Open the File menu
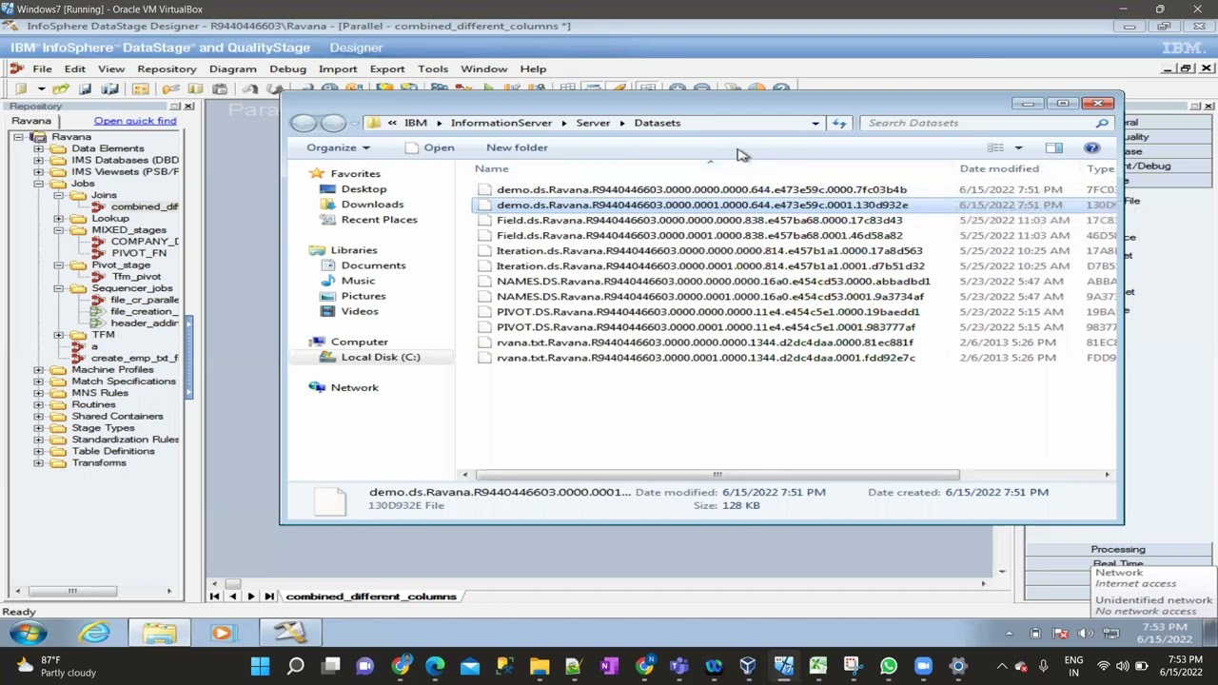This screenshot has height=685, width=1218. click(42, 68)
